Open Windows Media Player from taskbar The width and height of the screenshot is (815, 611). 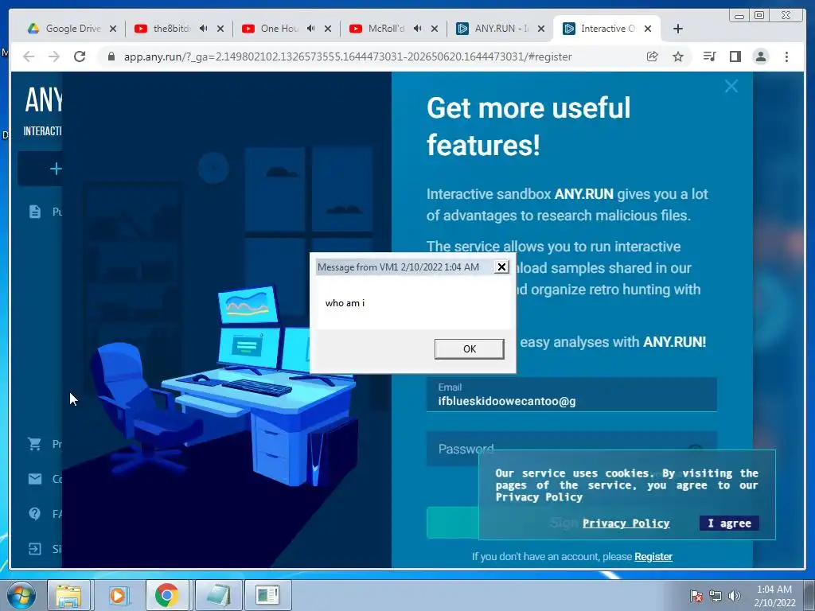click(x=119, y=595)
